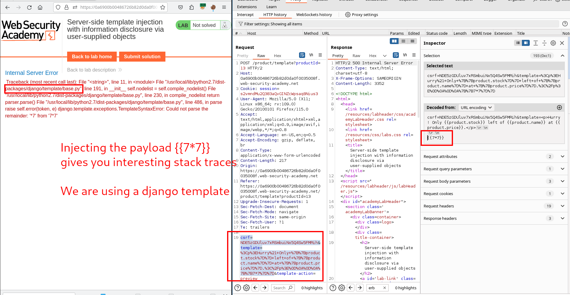Go to next Request search match

tap(265, 288)
